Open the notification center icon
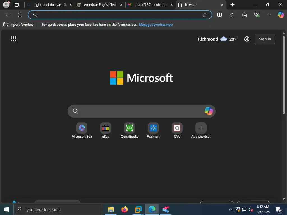 pos(278,210)
